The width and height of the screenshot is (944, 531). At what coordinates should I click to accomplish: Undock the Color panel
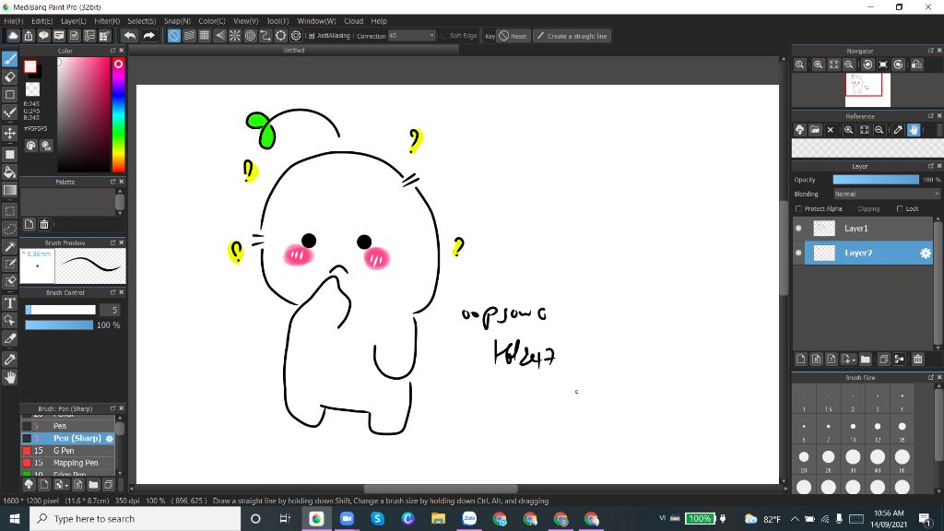coord(112,51)
